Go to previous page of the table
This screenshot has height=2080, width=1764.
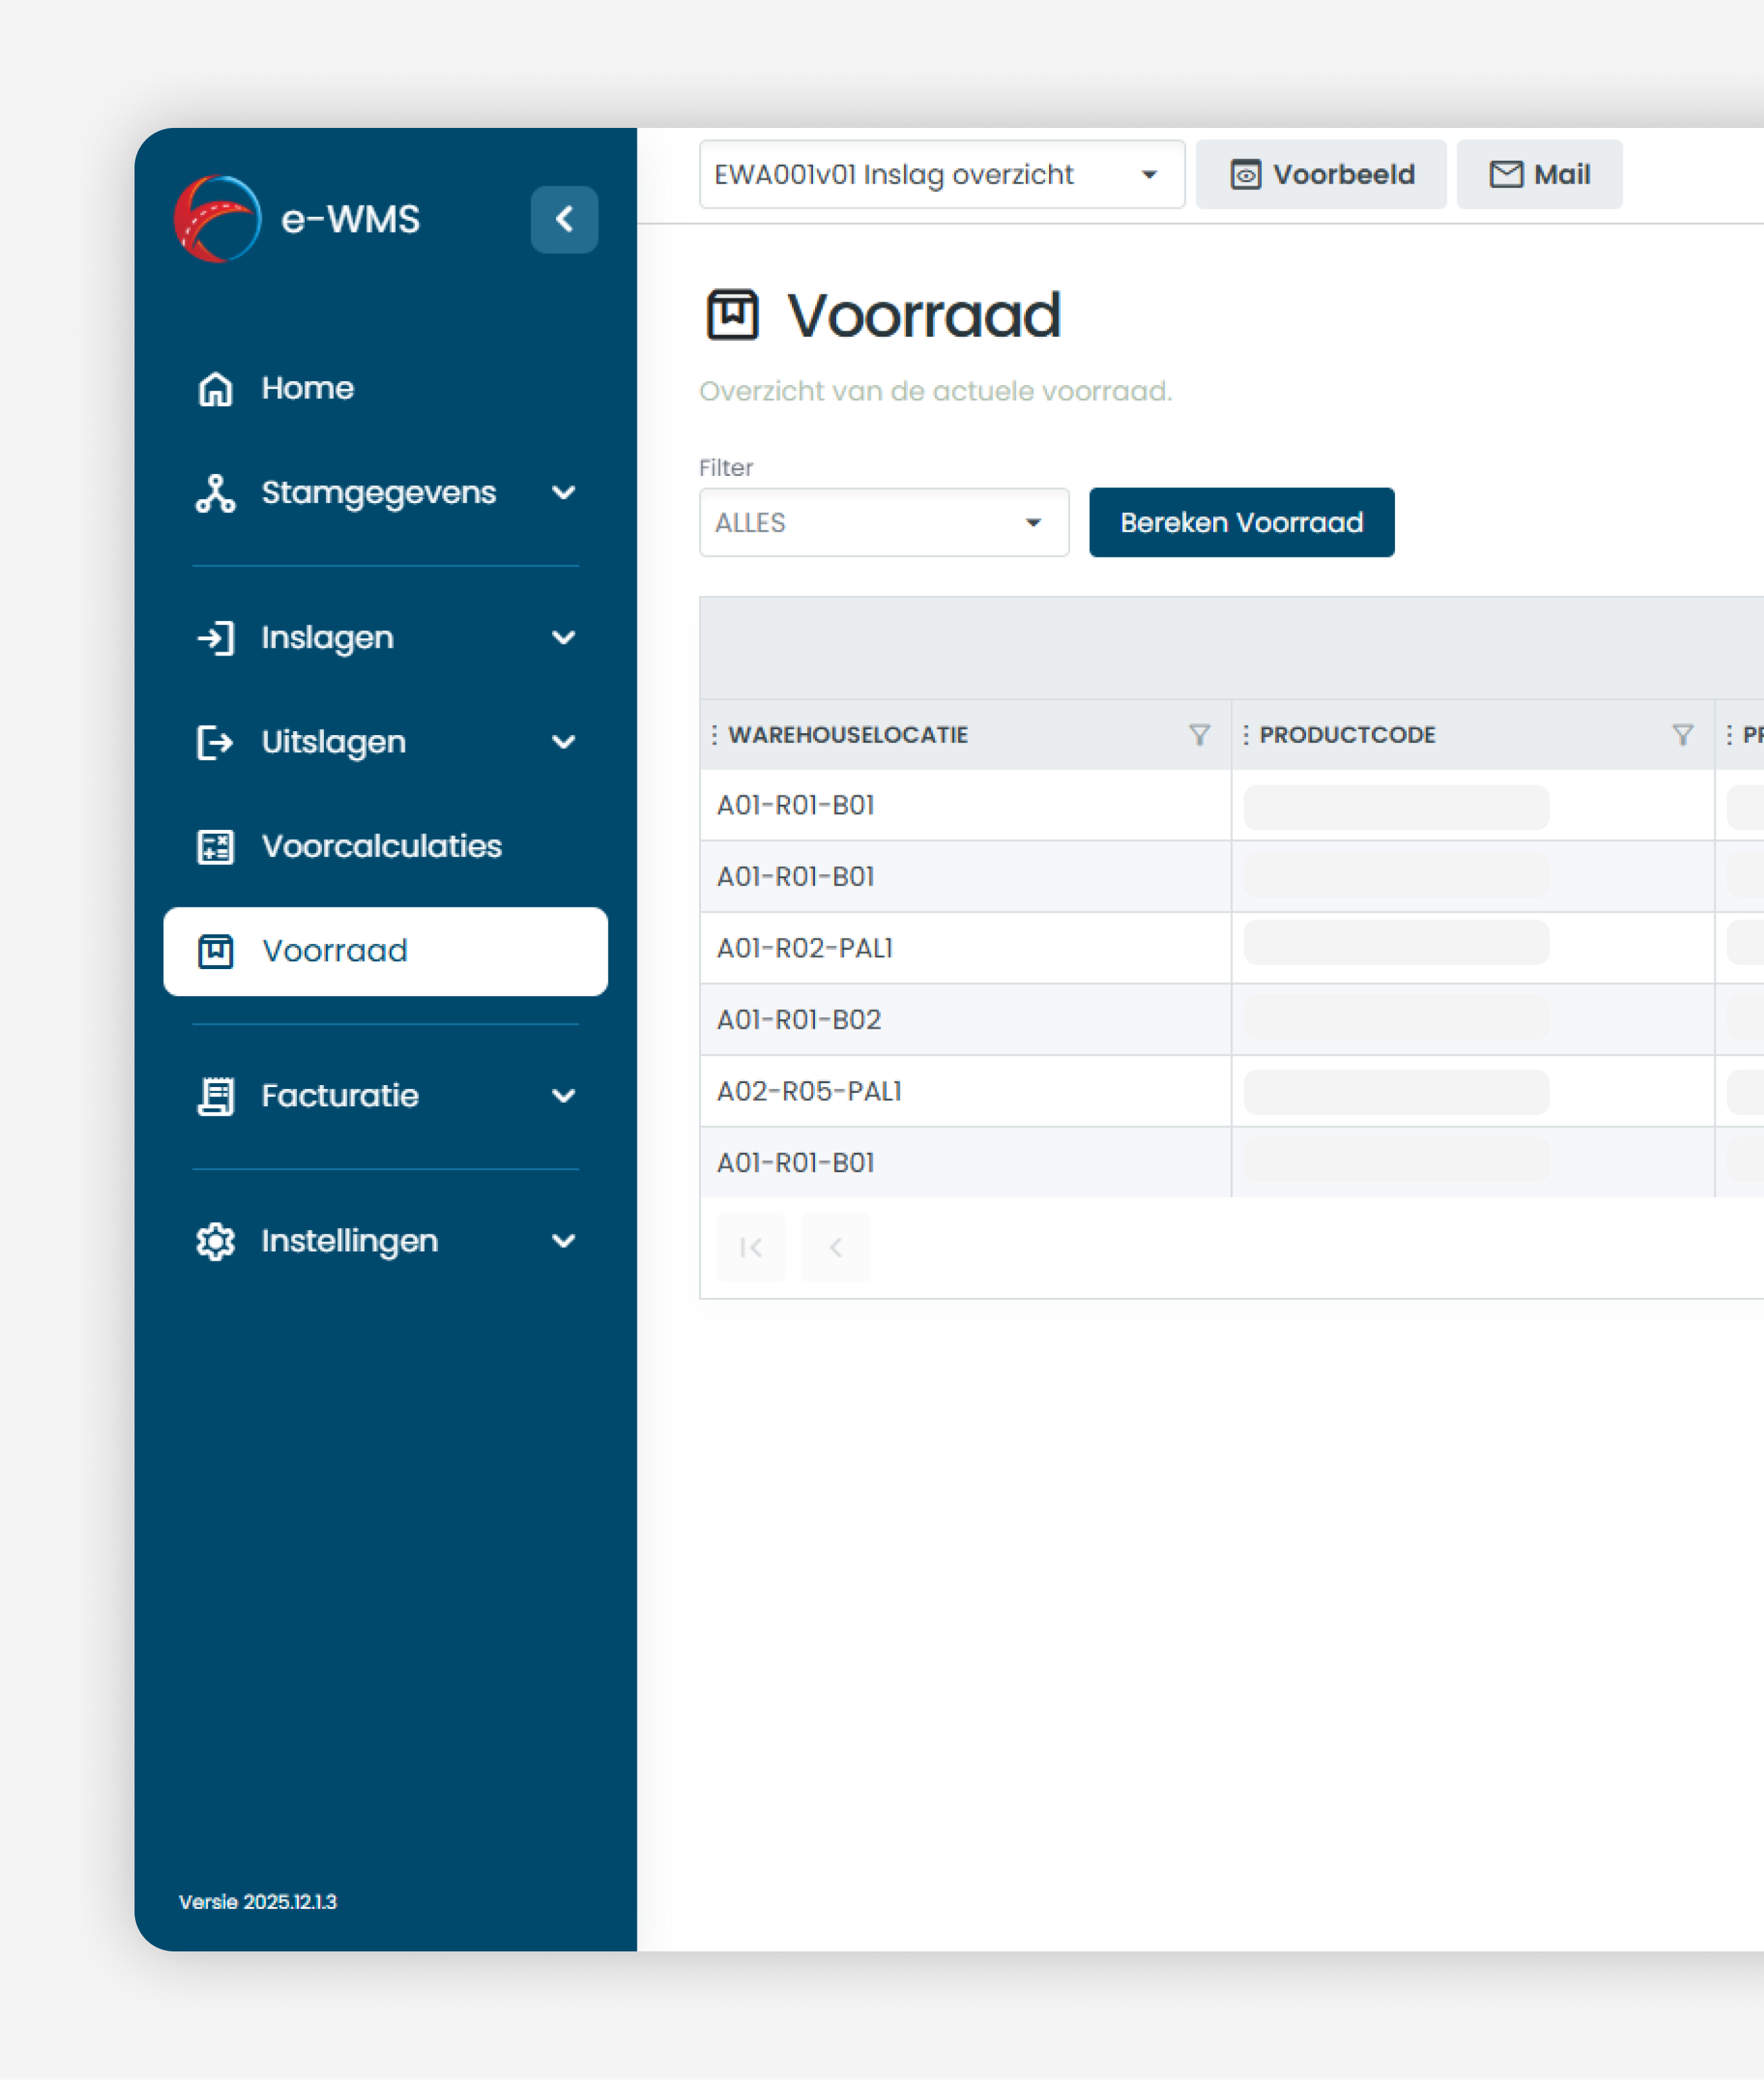click(836, 1247)
